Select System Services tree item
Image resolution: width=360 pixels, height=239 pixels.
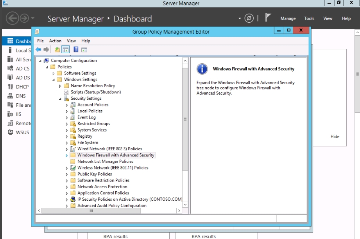click(x=92, y=130)
